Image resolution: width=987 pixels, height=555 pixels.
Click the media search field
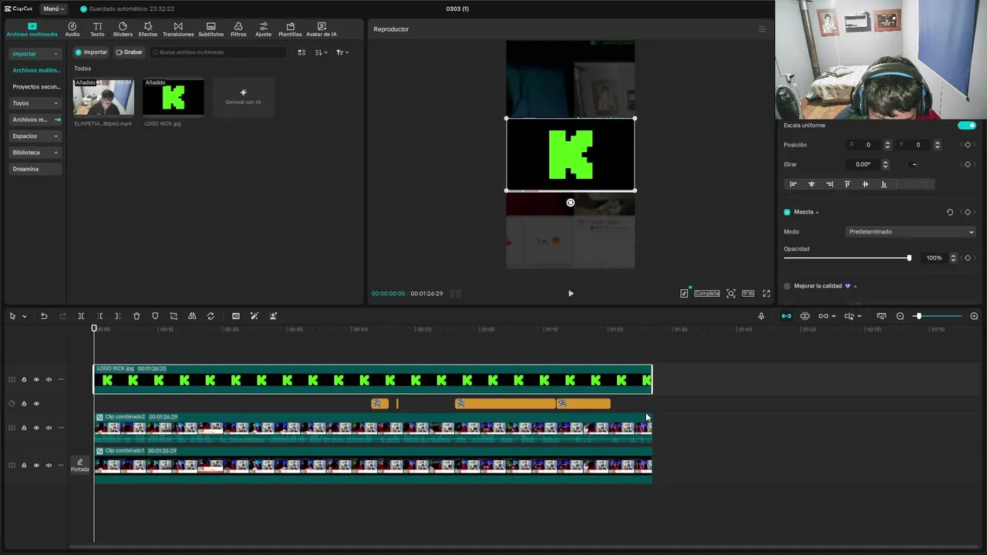[x=218, y=52]
